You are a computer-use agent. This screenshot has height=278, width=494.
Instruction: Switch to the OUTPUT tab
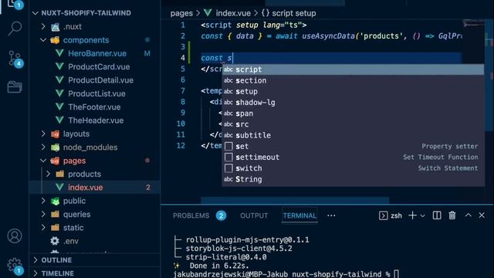[254, 215]
